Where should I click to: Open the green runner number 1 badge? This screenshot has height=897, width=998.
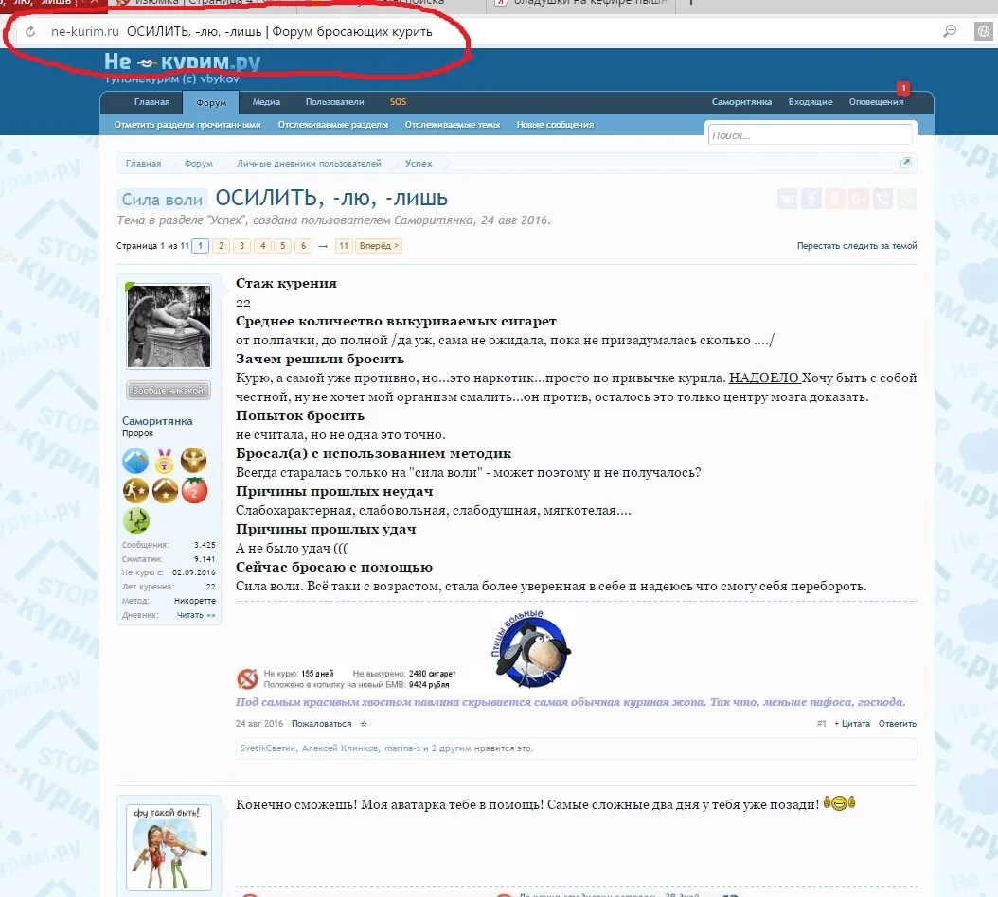coord(135,519)
